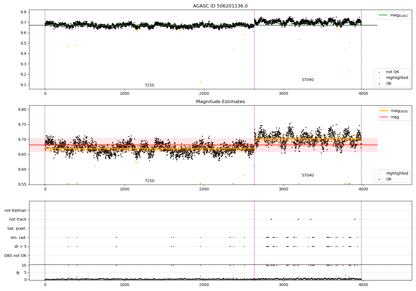Screen dimensions: 416x291
Task: Click the '3000' x-tick under the bottom plot
Action: click(284, 285)
